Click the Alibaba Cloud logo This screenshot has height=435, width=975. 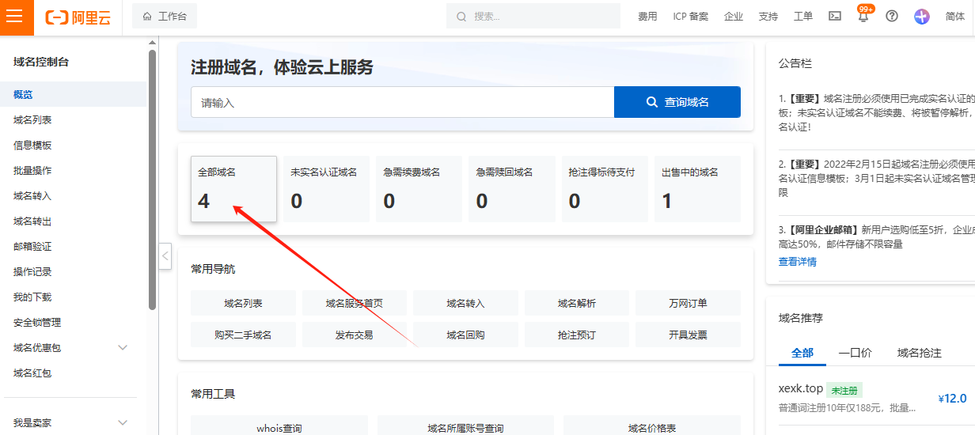tap(78, 17)
